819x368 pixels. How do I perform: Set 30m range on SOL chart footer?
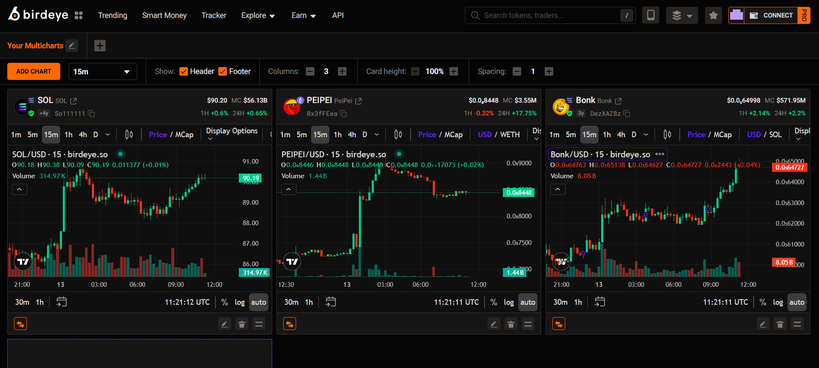coord(22,302)
